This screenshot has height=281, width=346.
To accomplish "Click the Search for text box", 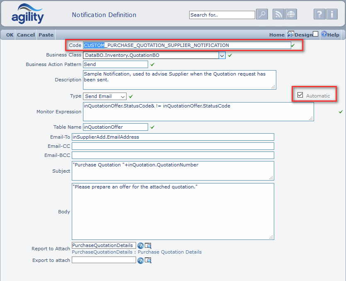I will pos(222,15).
